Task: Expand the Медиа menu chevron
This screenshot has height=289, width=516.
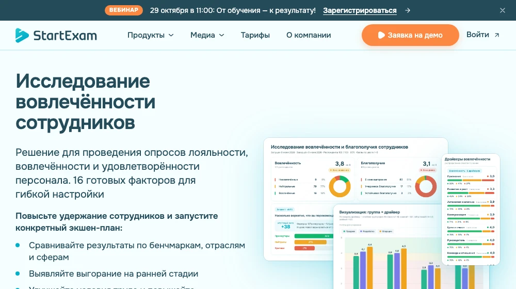Action: click(222, 35)
